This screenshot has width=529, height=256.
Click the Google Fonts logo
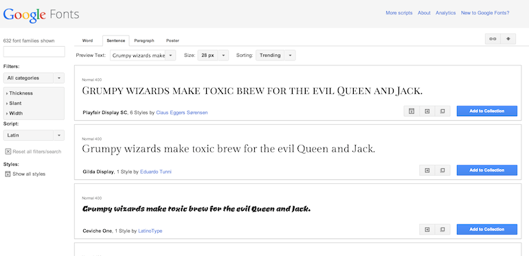click(41, 14)
